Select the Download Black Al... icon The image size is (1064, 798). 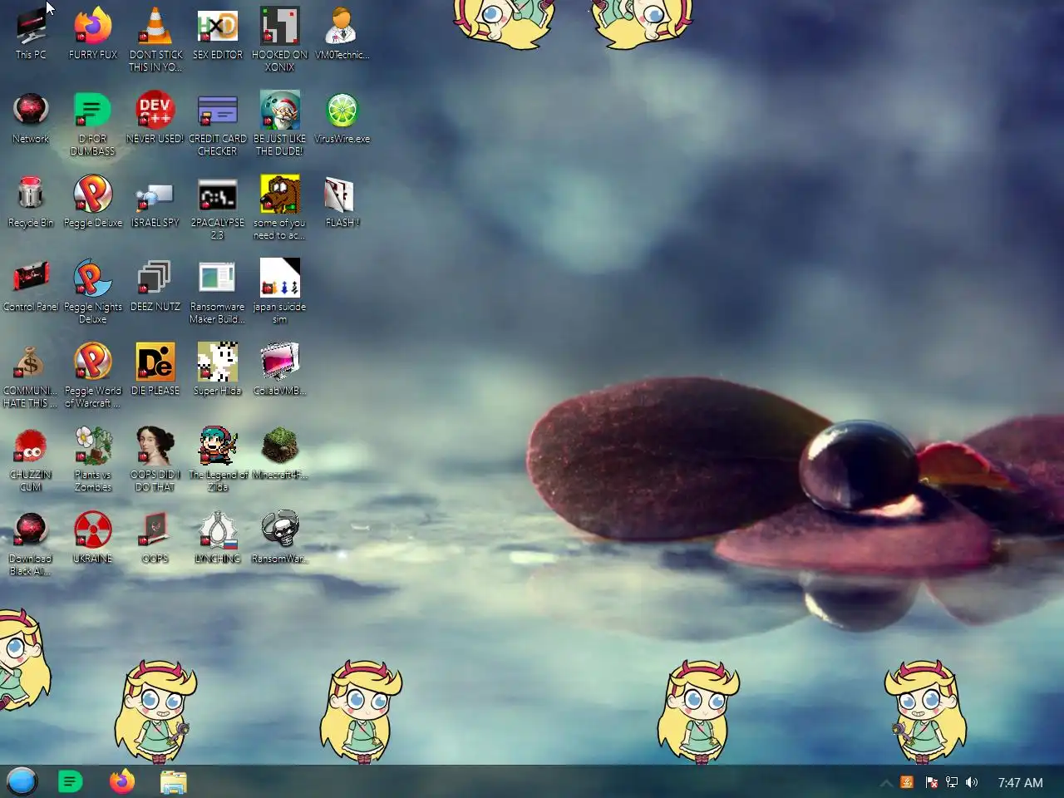pyautogui.click(x=31, y=543)
